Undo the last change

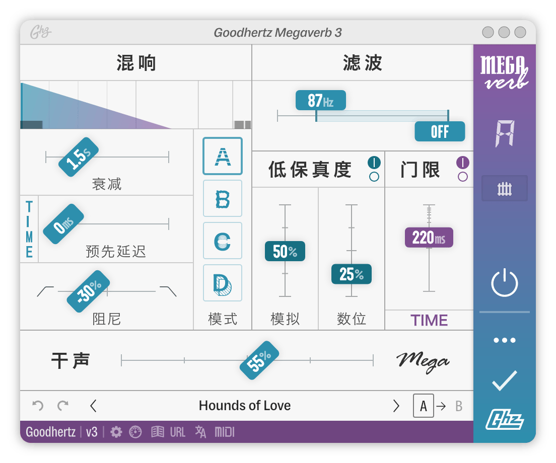[x=38, y=406]
